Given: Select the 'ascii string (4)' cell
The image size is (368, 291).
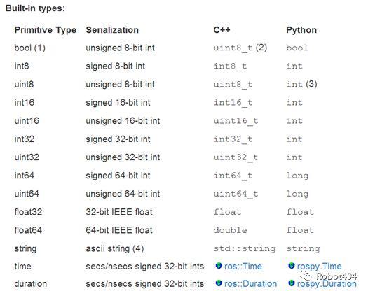Looking at the screenshot, I should [115, 248].
